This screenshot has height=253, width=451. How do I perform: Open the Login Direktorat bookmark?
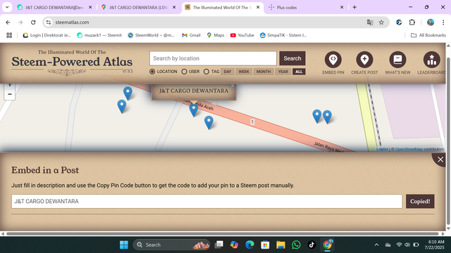(x=47, y=35)
